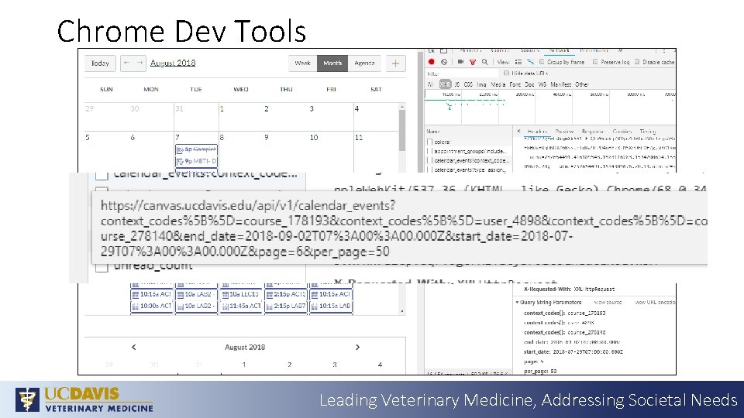The width and height of the screenshot is (744, 418).
Task: Focus the network Filter input field
Action: 462,74
